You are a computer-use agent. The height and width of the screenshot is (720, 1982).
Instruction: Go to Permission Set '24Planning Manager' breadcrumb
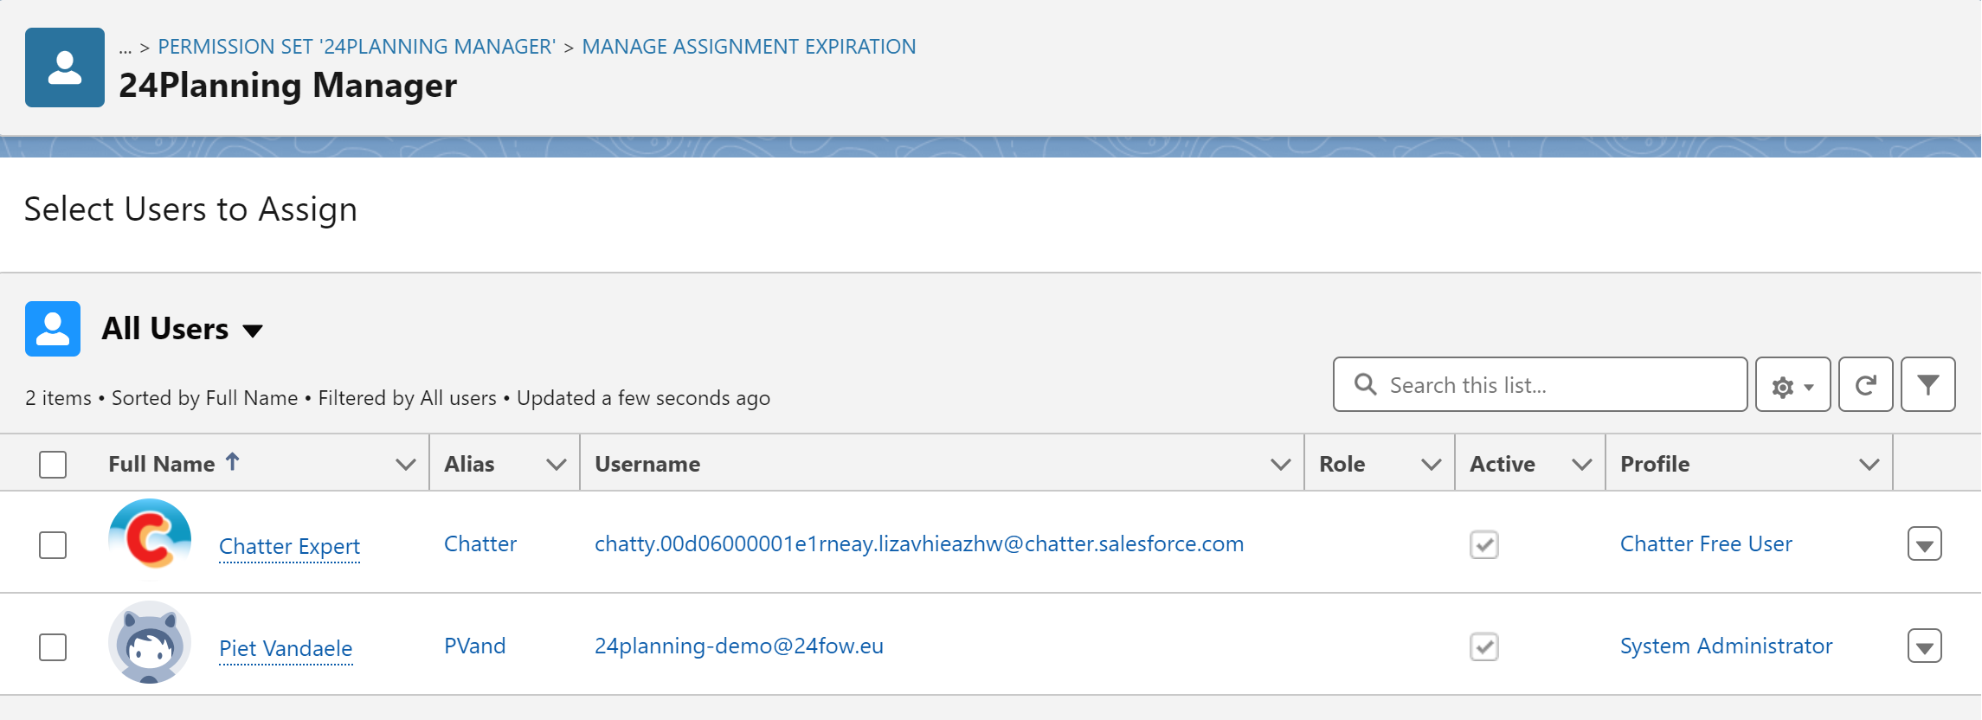(x=356, y=47)
